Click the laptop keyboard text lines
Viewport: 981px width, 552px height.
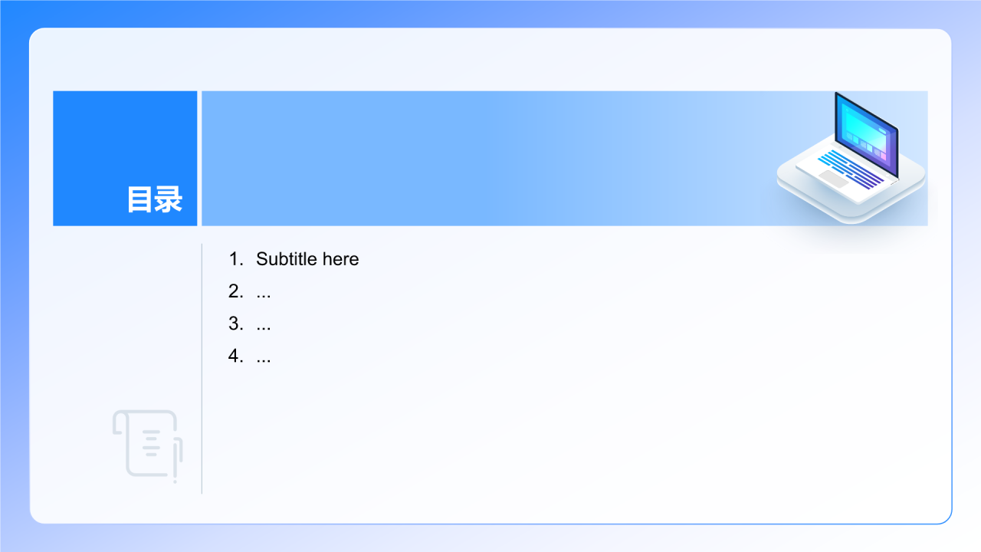pos(851,169)
